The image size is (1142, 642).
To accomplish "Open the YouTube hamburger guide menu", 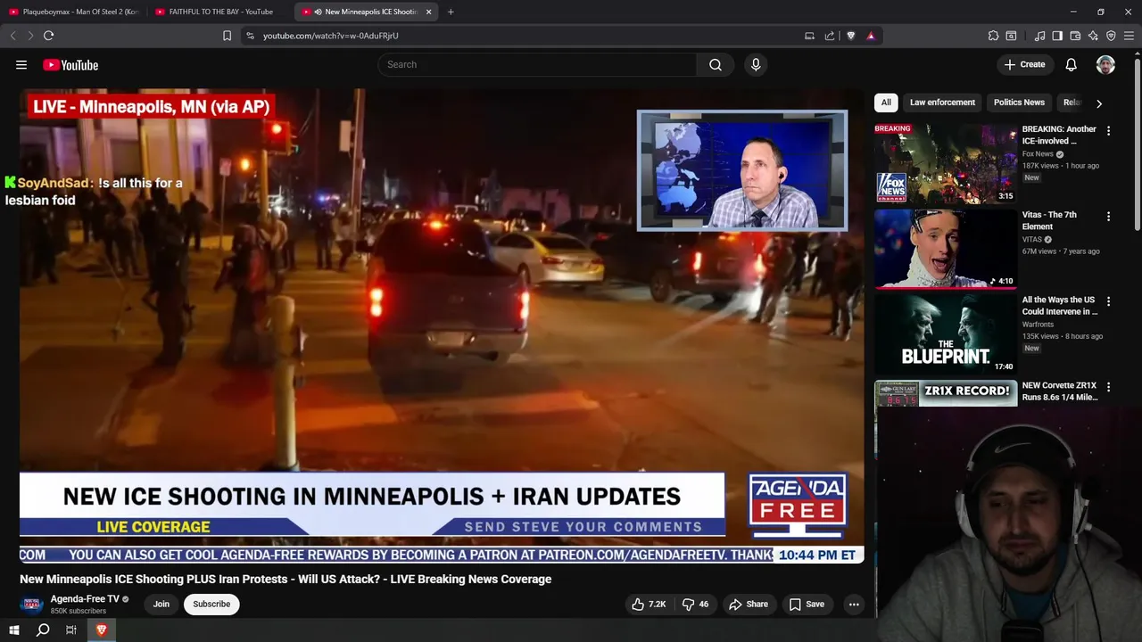I will tap(21, 64).
